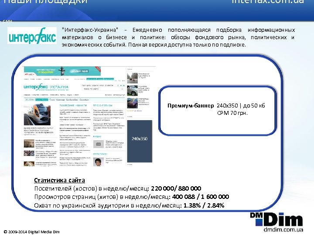Click the Наши площадки slide title

tap(45, 2)
